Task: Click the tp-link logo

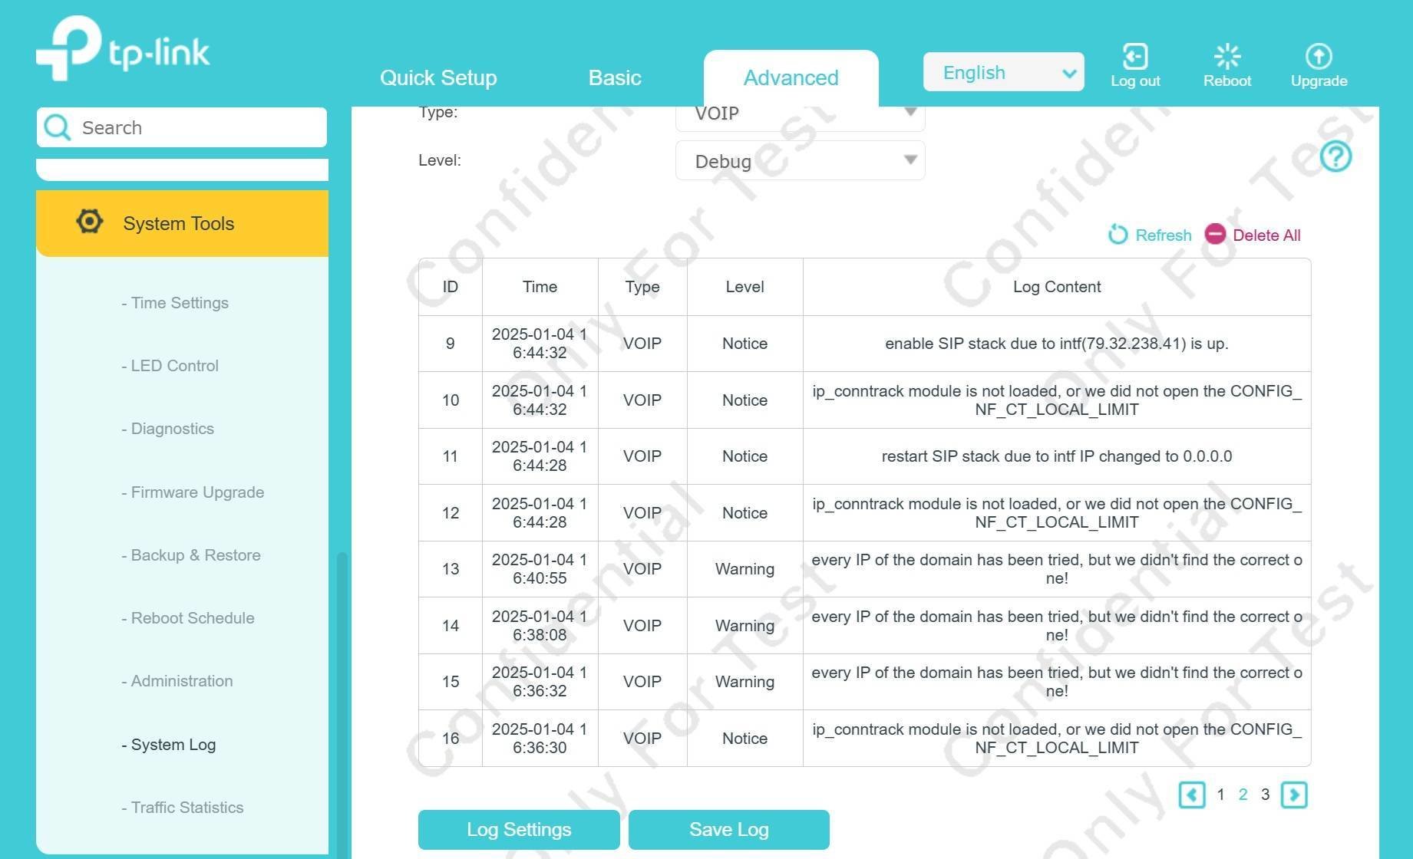Action: pos(123,48)
